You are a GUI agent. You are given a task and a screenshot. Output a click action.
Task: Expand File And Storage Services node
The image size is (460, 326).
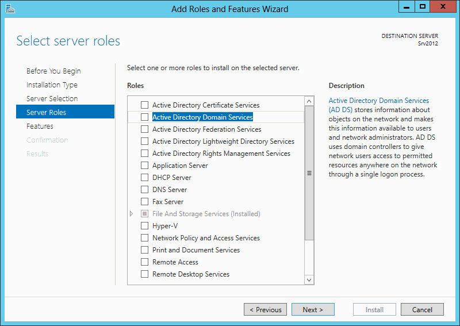click(x=132, y=214)
